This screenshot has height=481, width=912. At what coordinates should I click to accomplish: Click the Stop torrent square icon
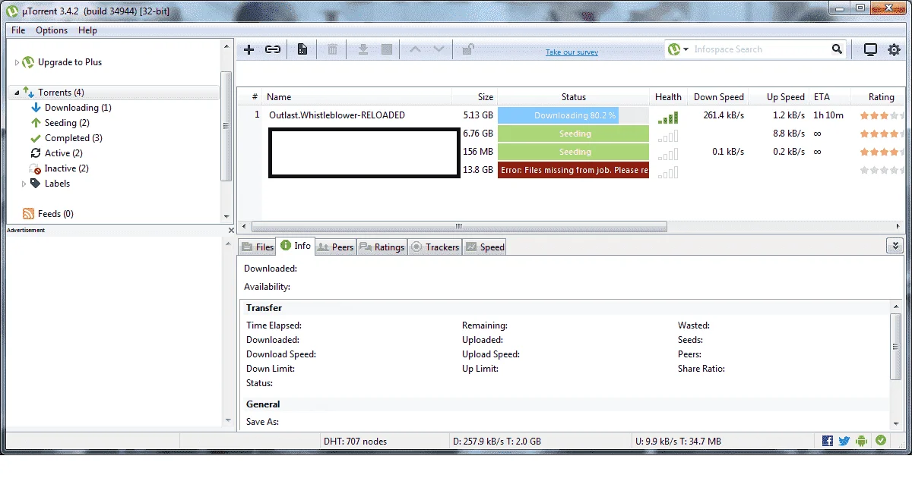[x=387, y=49]
